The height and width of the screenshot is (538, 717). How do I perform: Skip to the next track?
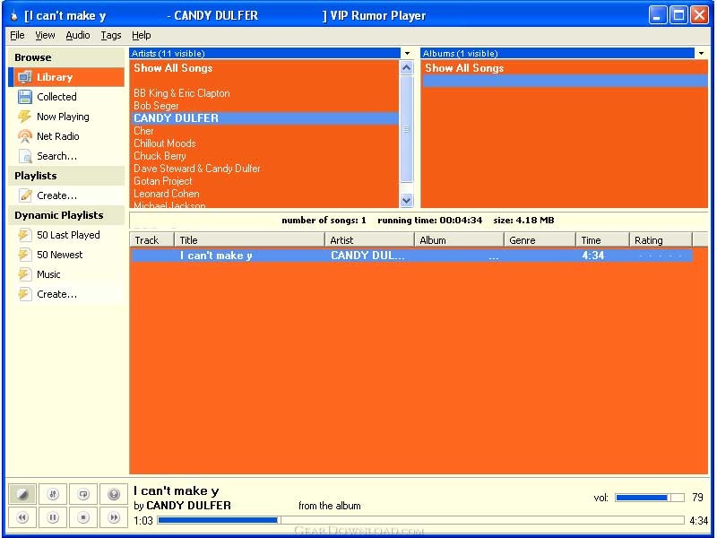point(114,517)
